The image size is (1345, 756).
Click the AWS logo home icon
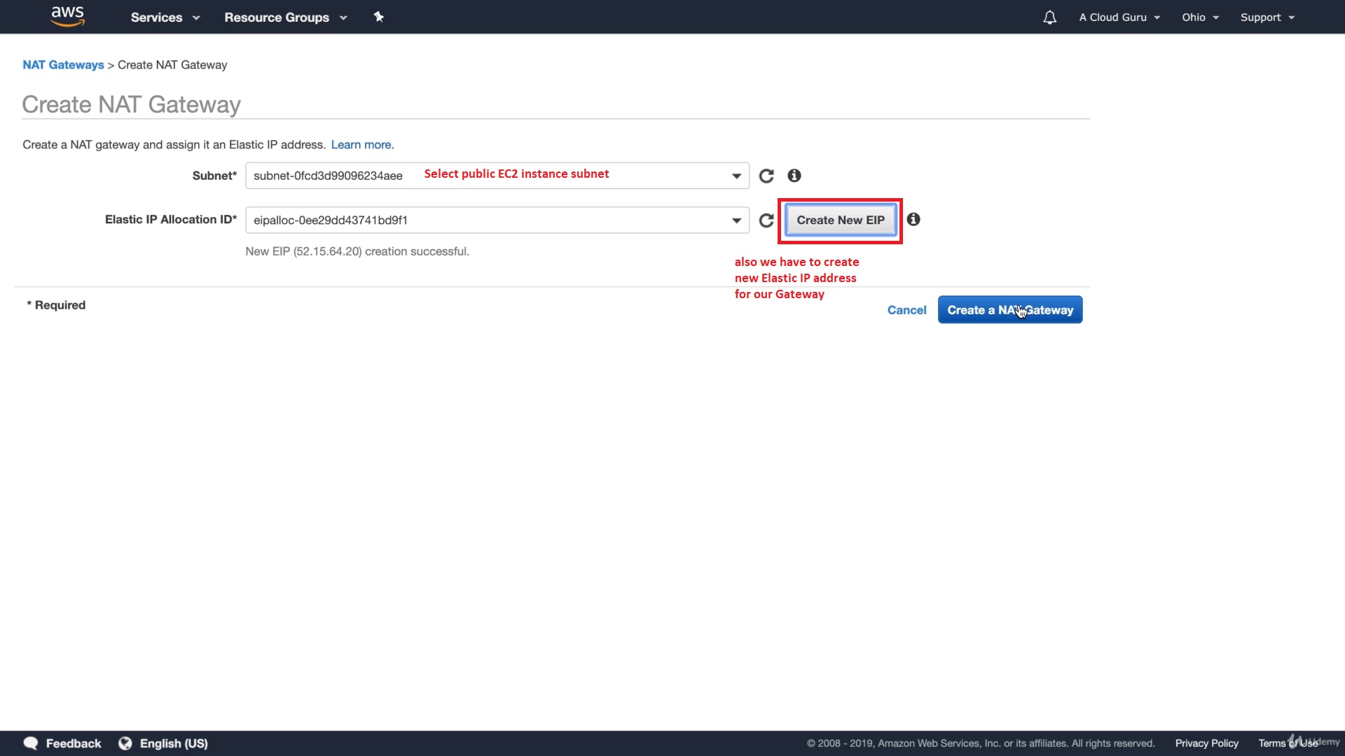click(68, 16)
